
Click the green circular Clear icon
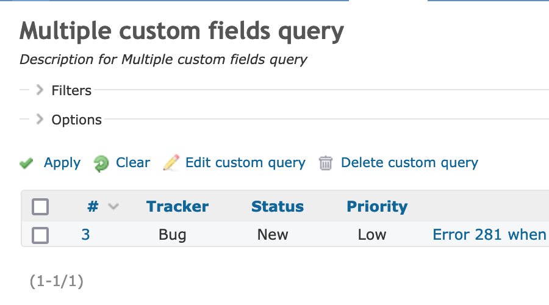click(101, 163)
